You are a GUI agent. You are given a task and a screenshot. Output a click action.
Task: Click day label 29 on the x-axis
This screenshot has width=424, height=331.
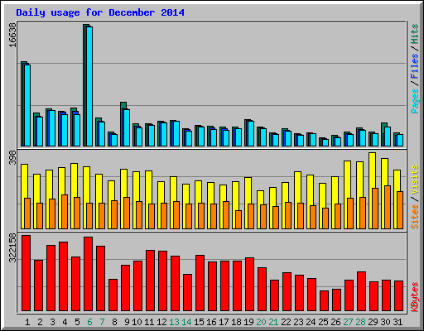(x=373, y=322)
